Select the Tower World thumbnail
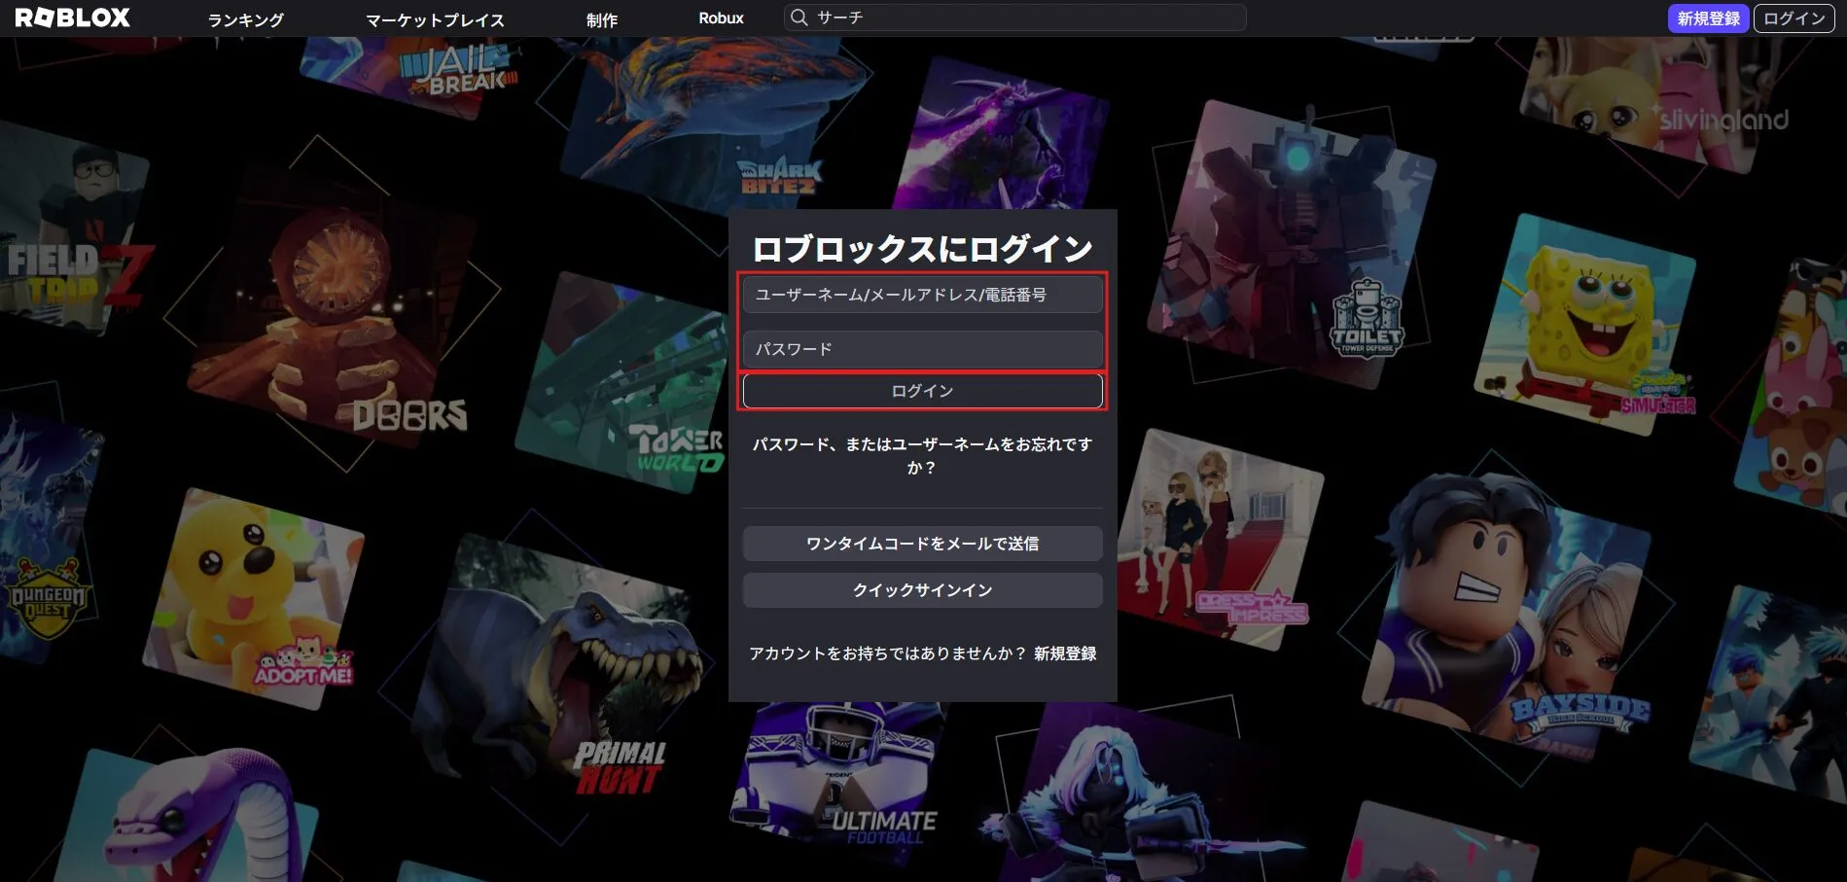This screenshot has width=1847, height=882. coord(622,384)
